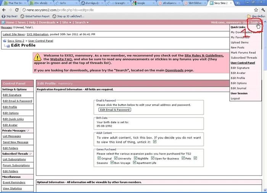
Task: Toggle the Original game checkbox
Action: point(99,158)
